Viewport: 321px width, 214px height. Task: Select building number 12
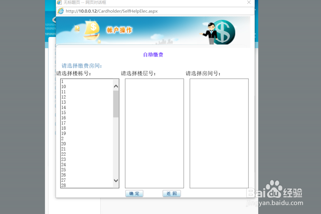(x=87, y=97)
